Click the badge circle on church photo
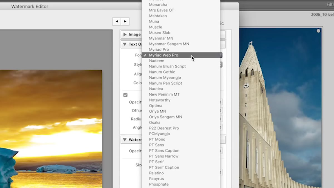 coord(318,31)
